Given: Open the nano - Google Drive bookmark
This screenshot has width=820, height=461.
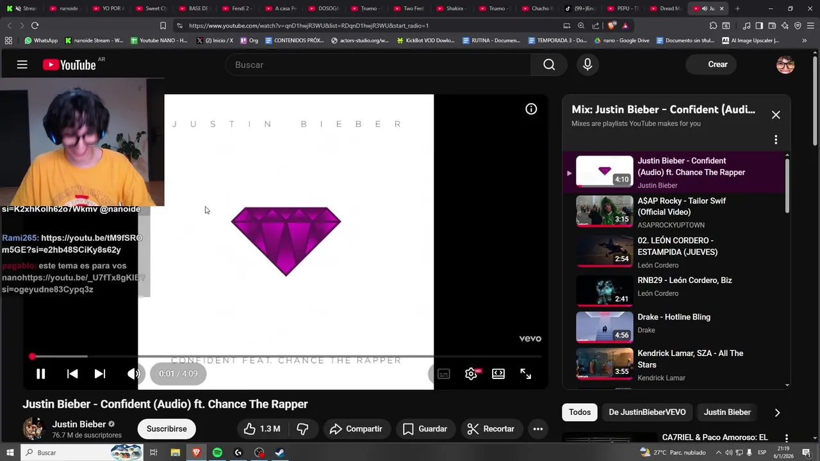Looking at the screenshot, I should coord(622,40).
